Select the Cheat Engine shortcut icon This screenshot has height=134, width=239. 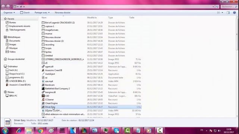tap(43, 103)
